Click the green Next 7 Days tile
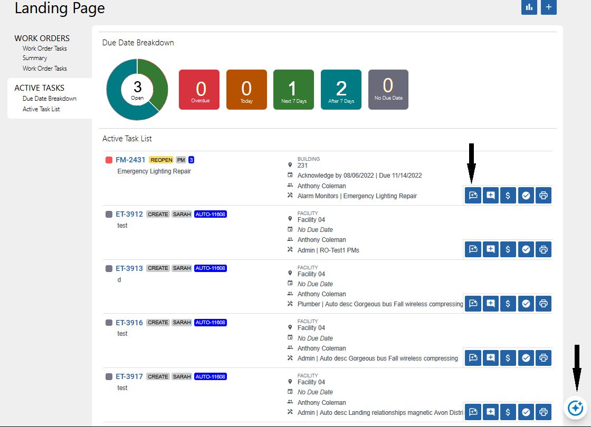The width and height of the screenshot is (591, 427). coord(293,89)
